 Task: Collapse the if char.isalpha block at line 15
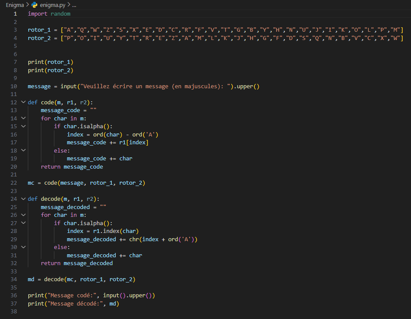23,126
